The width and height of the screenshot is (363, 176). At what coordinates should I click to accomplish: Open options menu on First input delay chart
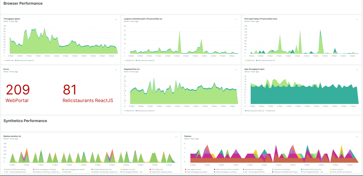point(357,19)
